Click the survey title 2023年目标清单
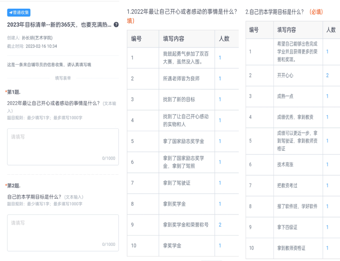Image resolution: width=340 pixels, height=261 pixels. [x=59, y=24]
